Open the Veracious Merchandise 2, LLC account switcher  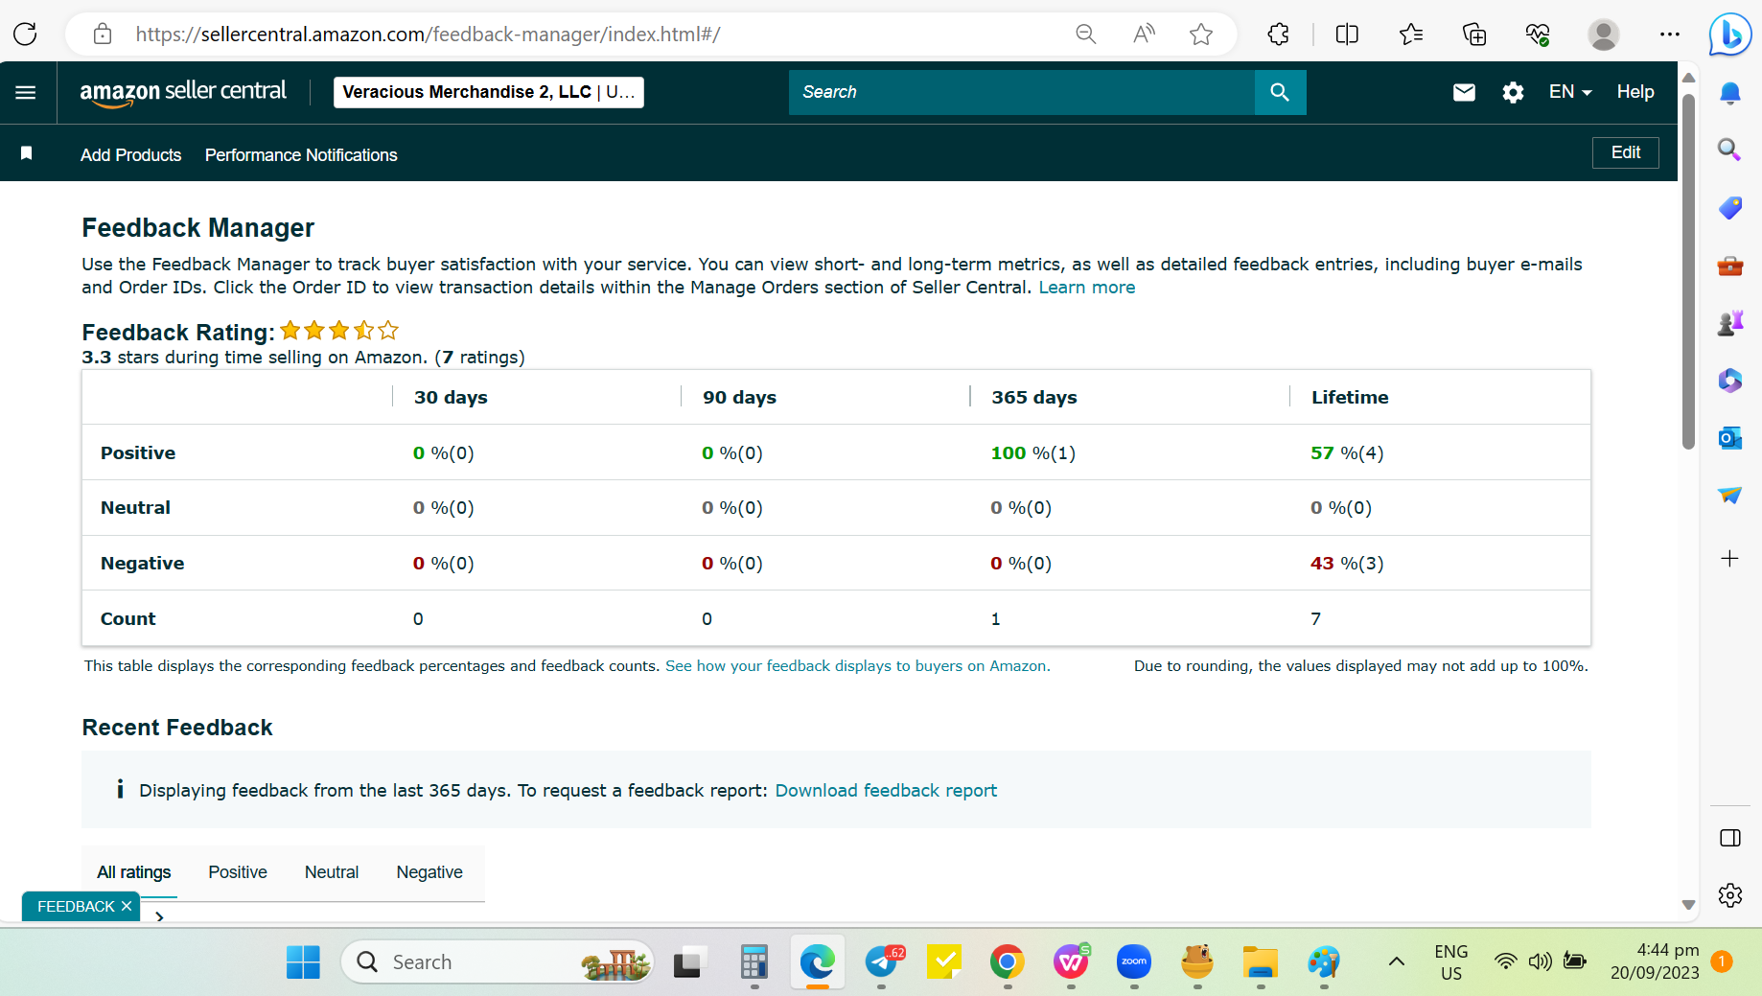[489, 92]
